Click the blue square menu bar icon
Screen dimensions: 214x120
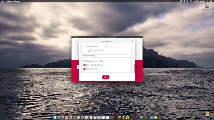(x=187, y=1)
